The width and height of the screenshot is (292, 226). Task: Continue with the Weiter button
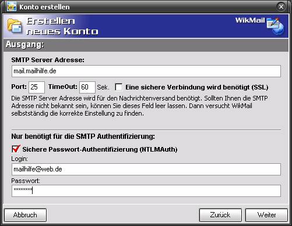(266, 215)
